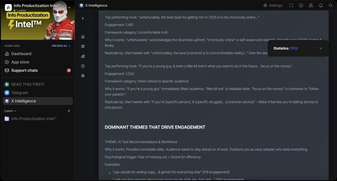Open the search magnifier icon
Viewport: 337px width, 181px height.
click(331, 5)
